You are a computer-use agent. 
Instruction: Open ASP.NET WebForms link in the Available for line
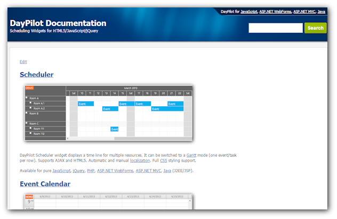(115, 171)
